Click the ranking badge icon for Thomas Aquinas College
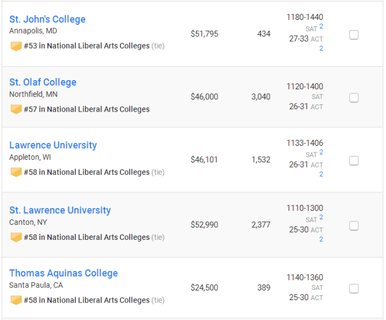 pyautogui.click(x=16, y=300)
